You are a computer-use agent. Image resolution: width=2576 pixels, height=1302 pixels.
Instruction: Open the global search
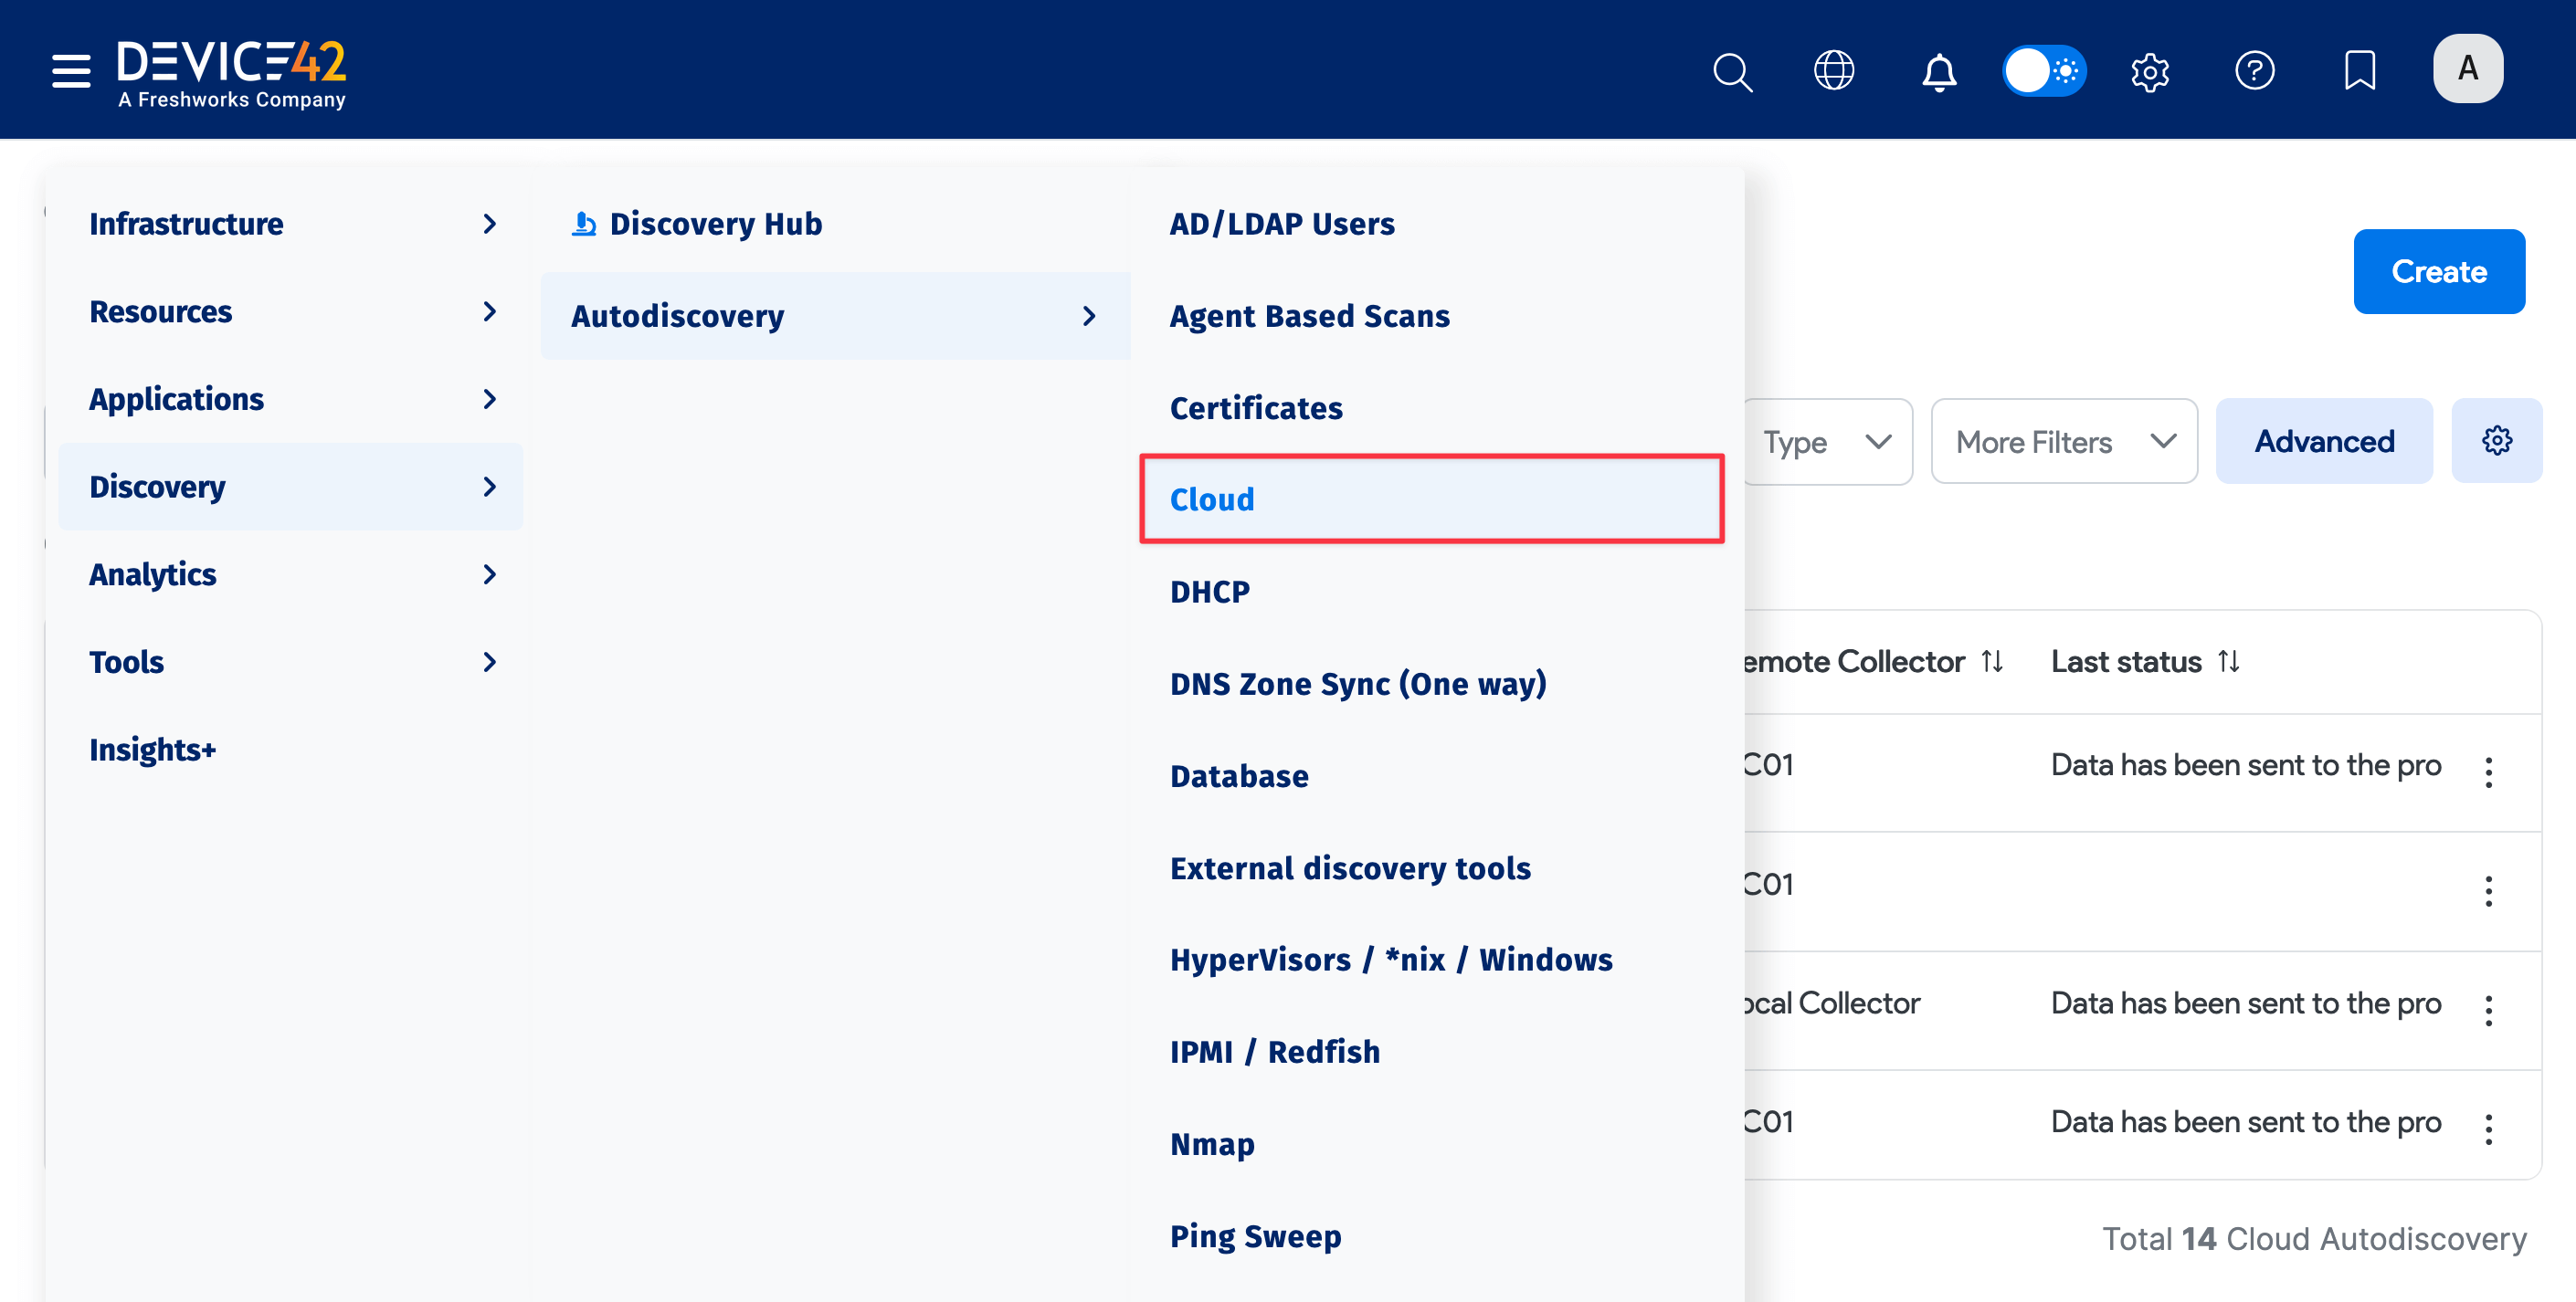pos(1732,71)
